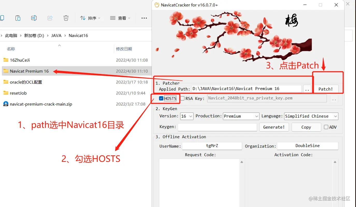The height and width of the screenshot is (207, 356).
Task: Click the Keygen text field
Action: pyautogui.click(x=217, y=127)
